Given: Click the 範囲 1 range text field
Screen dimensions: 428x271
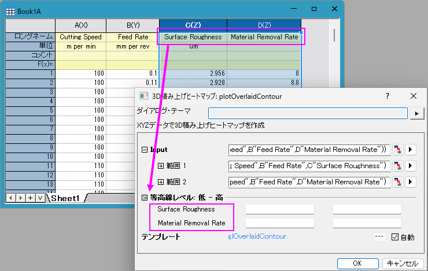Looking at the screenshot, I should 309,166.
